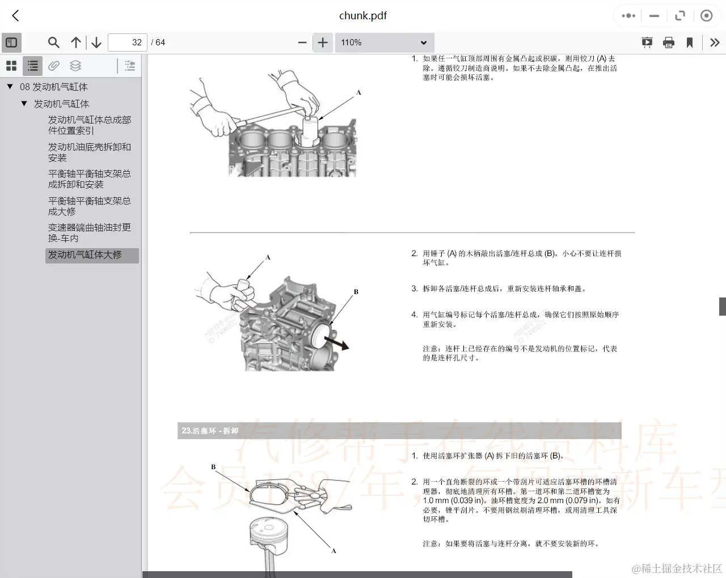Viewport: 726px width, 578px height.
Task: Add a bookmark with the bookmark icon
Action: [x=690, y=42]
